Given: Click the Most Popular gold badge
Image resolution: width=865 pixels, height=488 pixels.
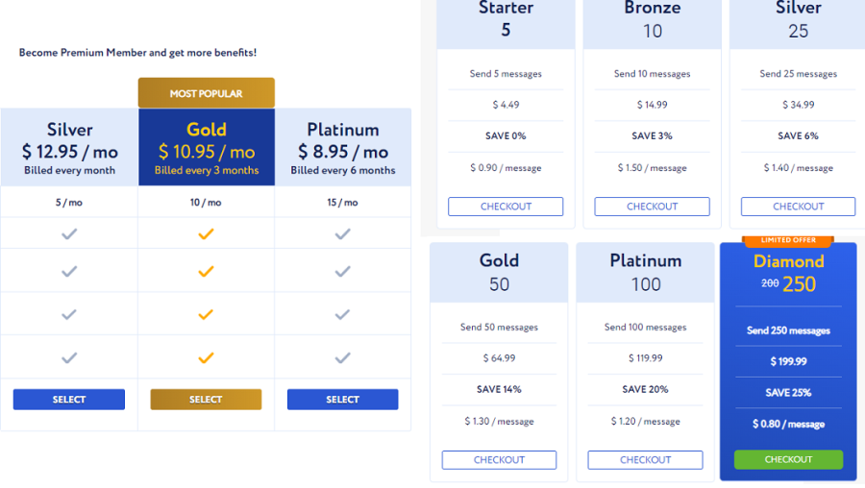Looking at the screenshot, I should [207, 93].
